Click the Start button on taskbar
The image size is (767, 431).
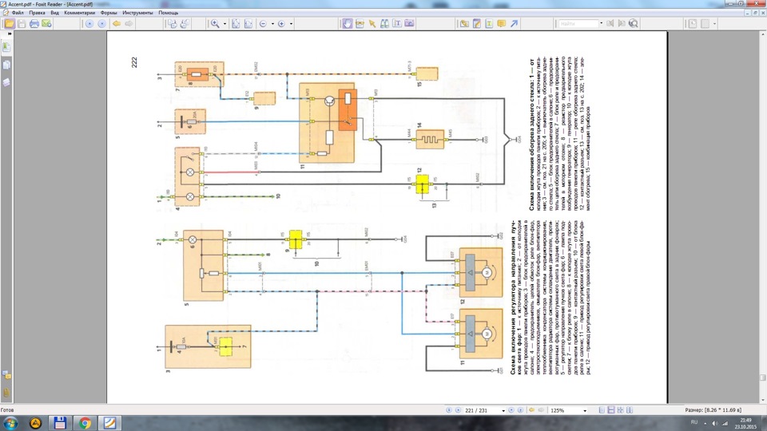pyautogui.click(x=10, y=423)
